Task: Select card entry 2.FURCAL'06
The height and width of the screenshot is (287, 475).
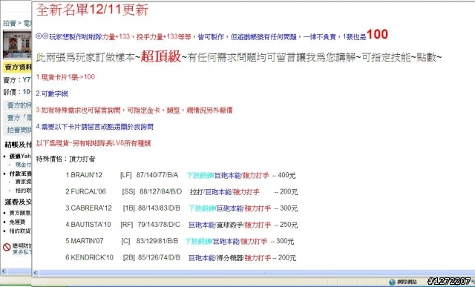Action: pyautogui.click(x=86, y=191)
